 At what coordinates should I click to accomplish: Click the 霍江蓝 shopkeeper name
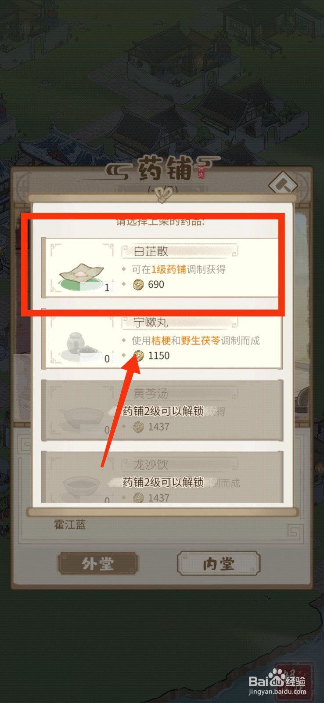click(x=70, y=525)
